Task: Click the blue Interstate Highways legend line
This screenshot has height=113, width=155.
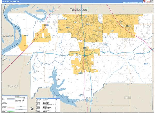Action: (x=11, y=110)
